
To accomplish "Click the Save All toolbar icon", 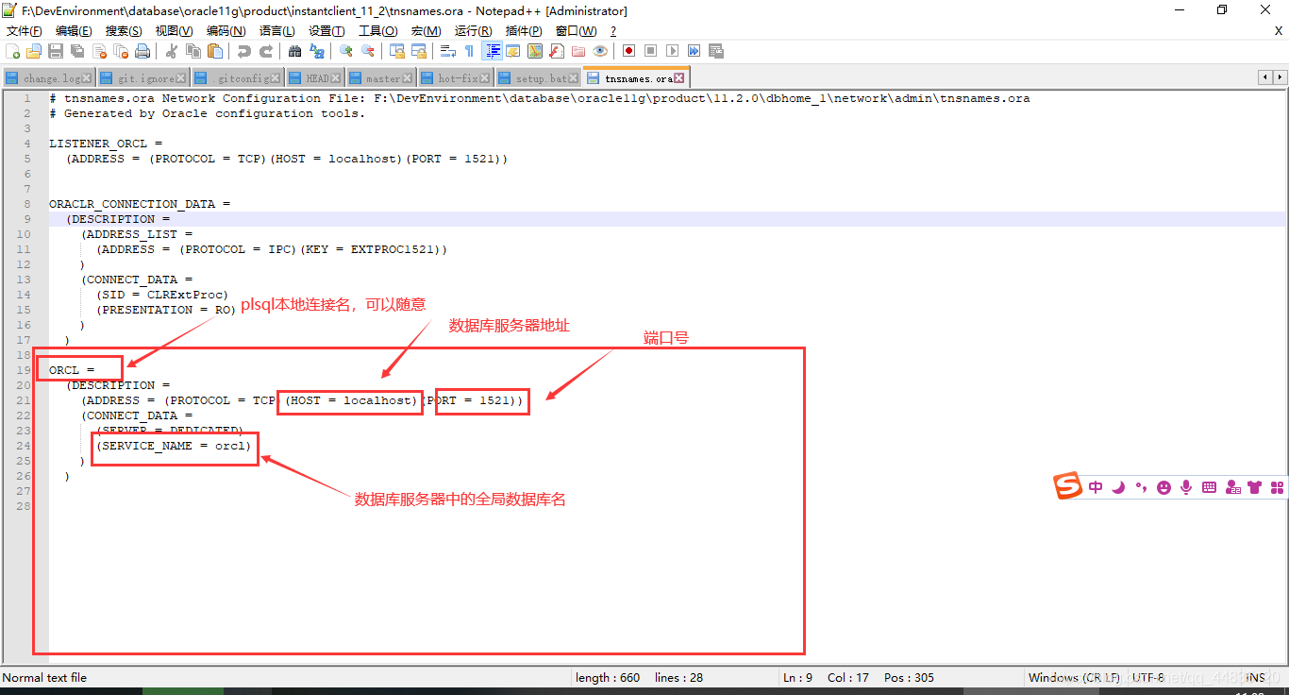I will point(77,51).
